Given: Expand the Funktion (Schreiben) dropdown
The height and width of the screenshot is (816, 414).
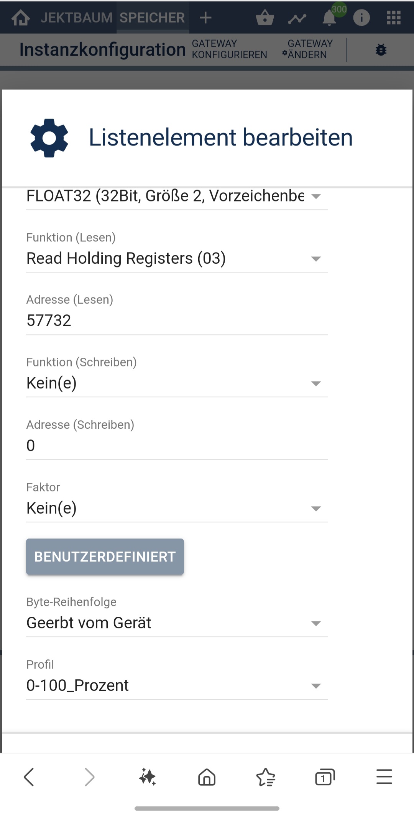Looking at the screenshot, I should [177, 383].
